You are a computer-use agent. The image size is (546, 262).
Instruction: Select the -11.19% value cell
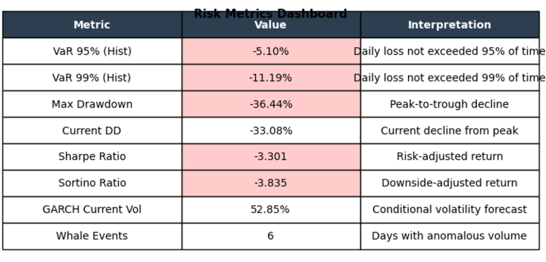[x=270, y=78]
